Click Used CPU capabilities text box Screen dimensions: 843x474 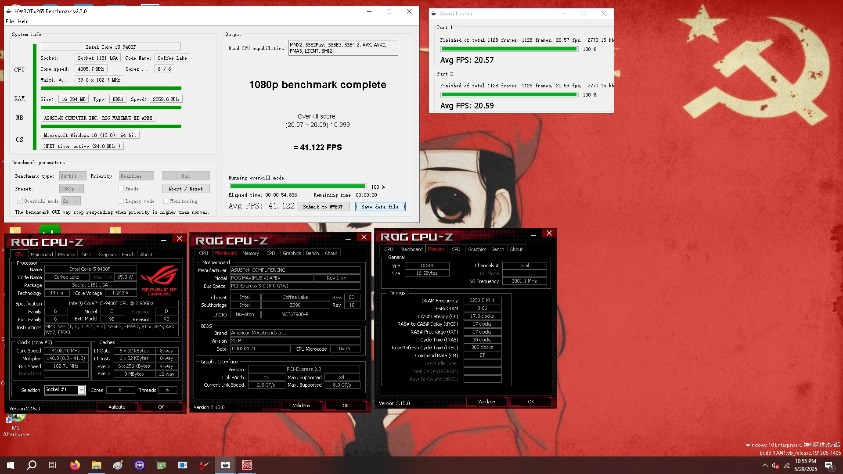pos(343,48)
